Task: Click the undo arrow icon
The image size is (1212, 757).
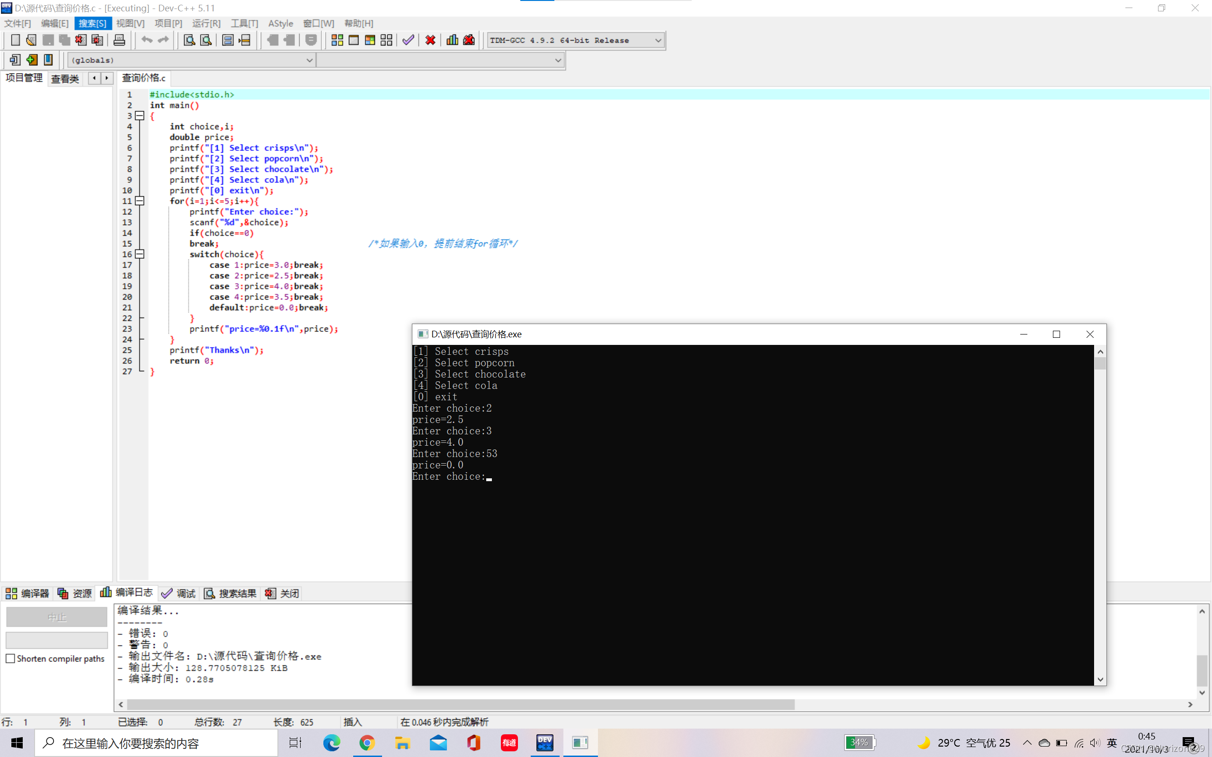Action: (147, 40)
